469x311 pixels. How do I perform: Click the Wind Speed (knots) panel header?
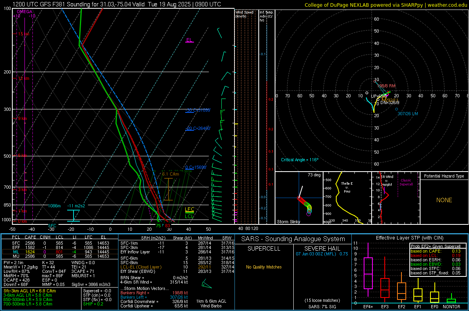click(244, 14)
